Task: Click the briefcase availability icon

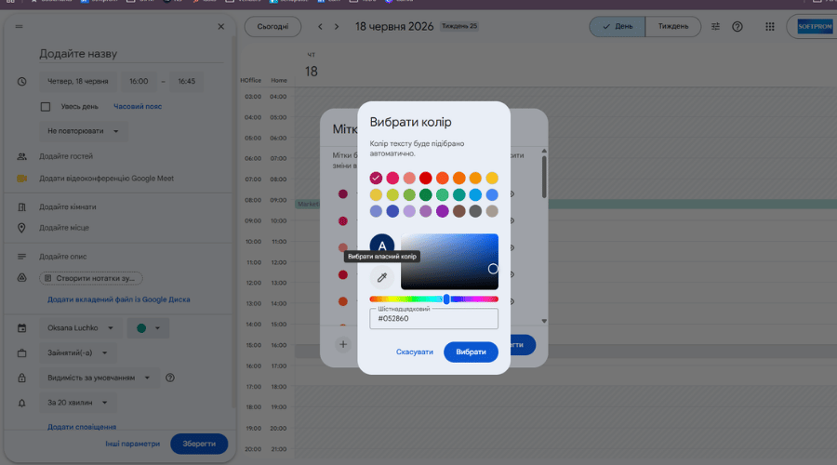Action: coord(22,352)
